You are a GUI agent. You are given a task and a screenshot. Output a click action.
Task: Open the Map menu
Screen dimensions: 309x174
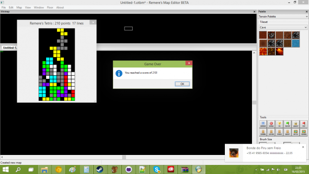point(19,8)
